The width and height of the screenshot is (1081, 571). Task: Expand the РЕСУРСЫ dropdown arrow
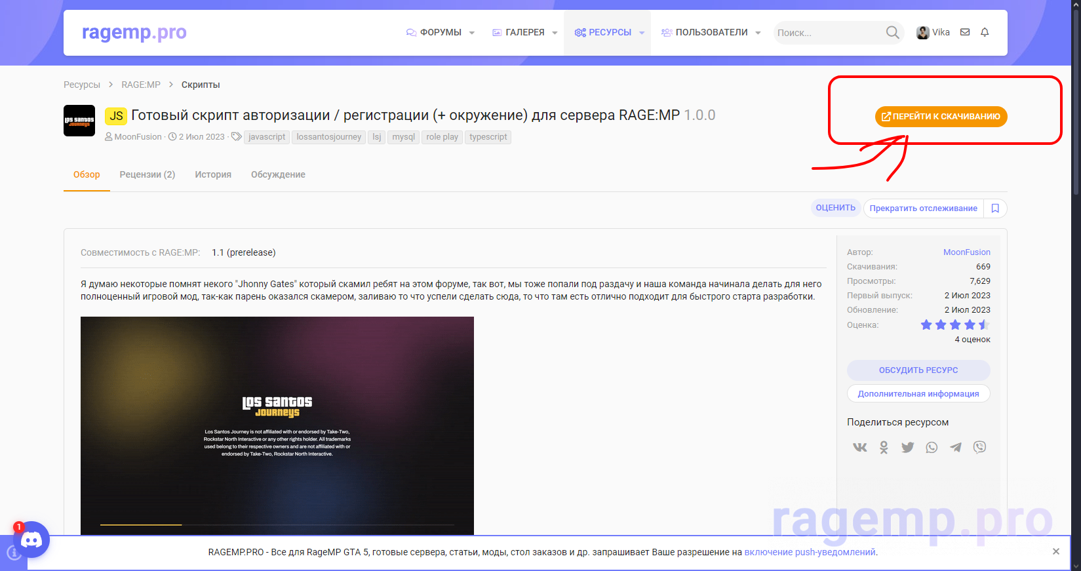[642, 33]
